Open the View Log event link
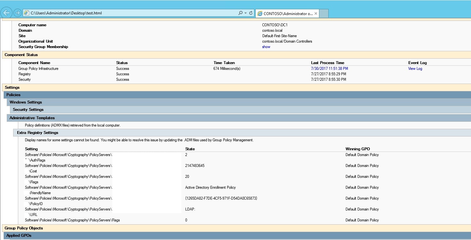The image size is (471, 240). pyautogui.click(x=415, y=69)
